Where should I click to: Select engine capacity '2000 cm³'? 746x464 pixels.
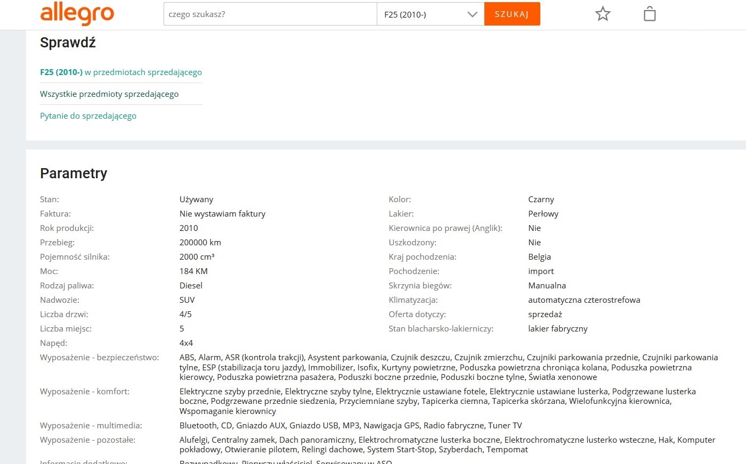click(x=197, y=257)
